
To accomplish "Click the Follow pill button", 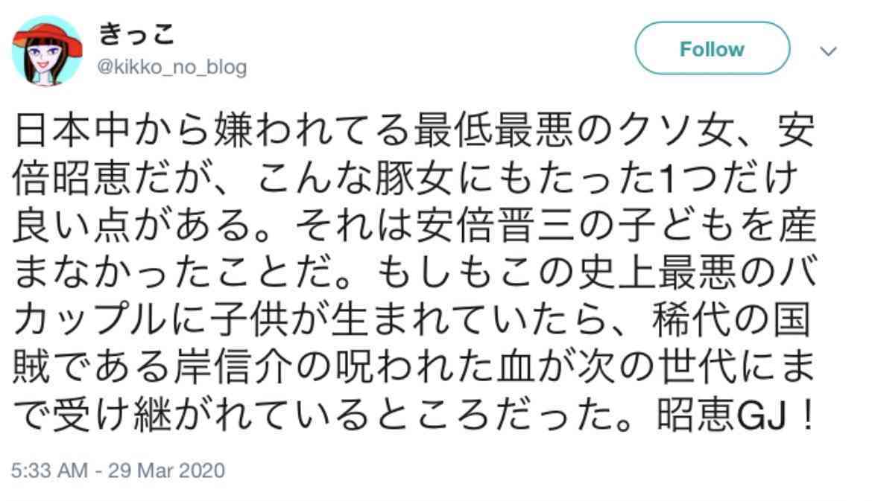I will [x=712, y=49].
